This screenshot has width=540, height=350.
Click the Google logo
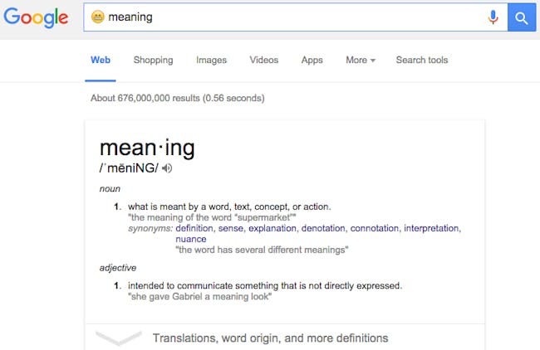(36, 17)
